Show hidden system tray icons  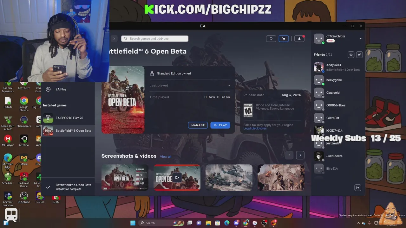[x=358, y=223]
